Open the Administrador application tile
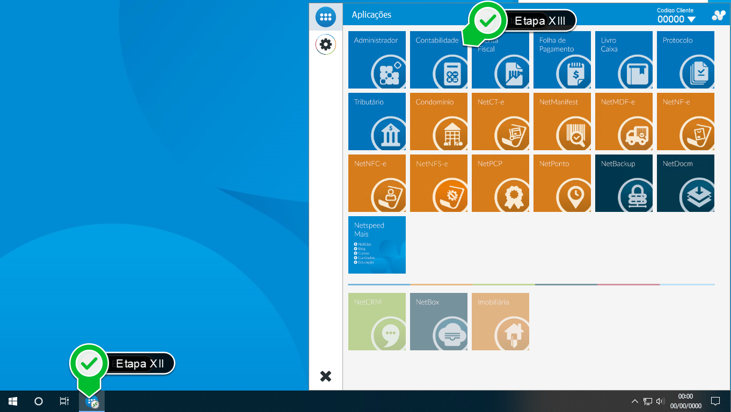This screenshot has height=412, width=731. [377, 60]
